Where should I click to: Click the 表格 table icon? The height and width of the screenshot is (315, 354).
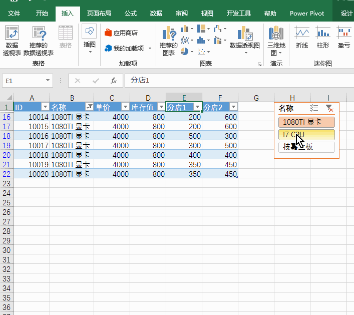click(x=66, y=38)
